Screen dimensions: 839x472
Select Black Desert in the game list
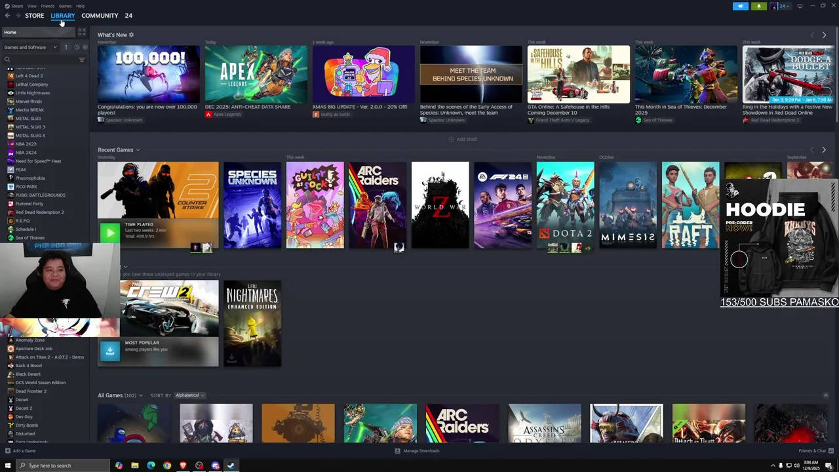point(28,374)
